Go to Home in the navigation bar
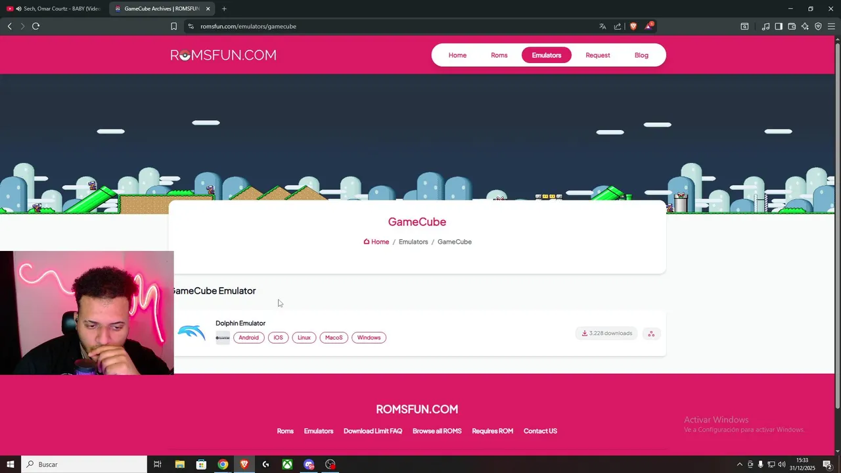This screenshot has height=473, width=841. 457,55
